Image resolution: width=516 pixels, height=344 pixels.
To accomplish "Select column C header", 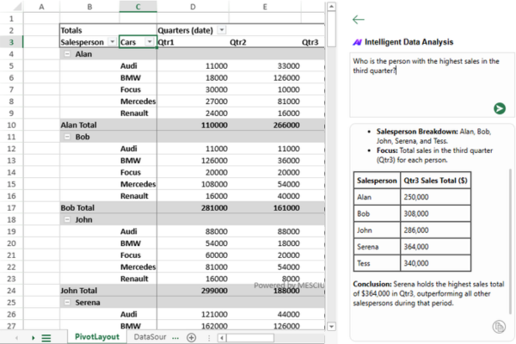I will coord(138,7).
